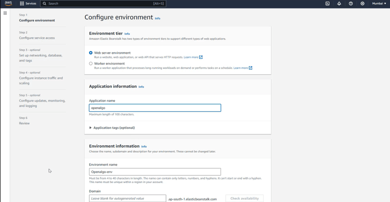This screenshot has height=202, width=390.
Task: Open the Mumbai region dropdown
Action: click(x=379, y=3)
